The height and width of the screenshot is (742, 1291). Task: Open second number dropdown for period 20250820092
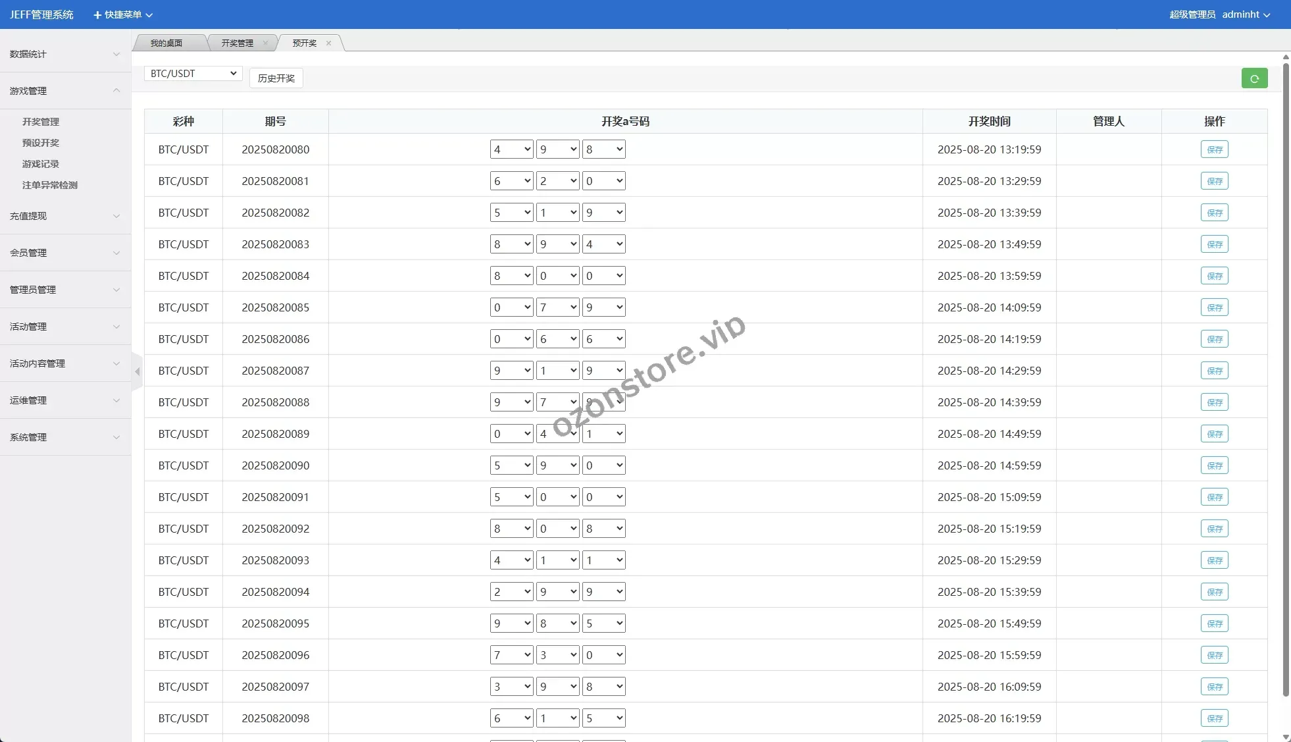point(557,529)
